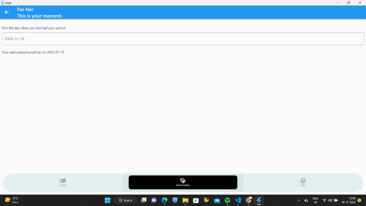Change the ENG IN input language
Viewport: 366px width, 206px height.
pos(315,200)
